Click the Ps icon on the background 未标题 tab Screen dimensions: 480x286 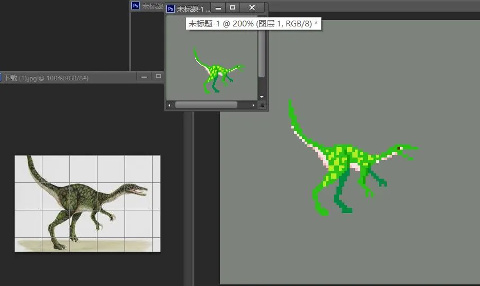(x=136, y=5)
